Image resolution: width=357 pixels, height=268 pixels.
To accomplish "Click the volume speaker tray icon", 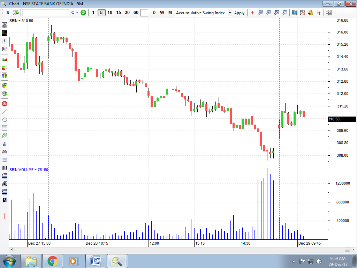I will coord(319,261).
